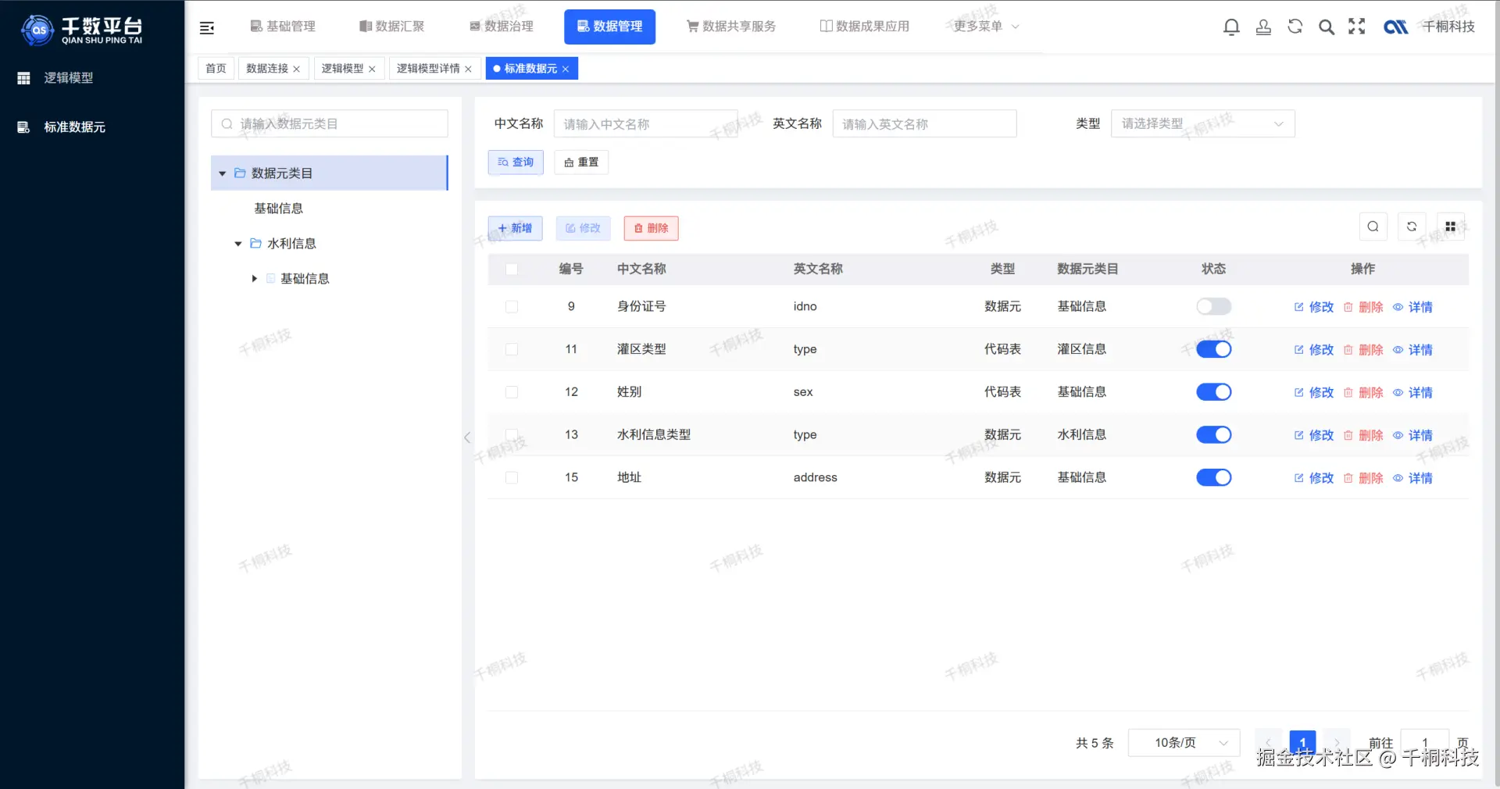Focus the 数据元类目 search field
The height and width of the screenshot is (789, 1500).
(330, 123)
